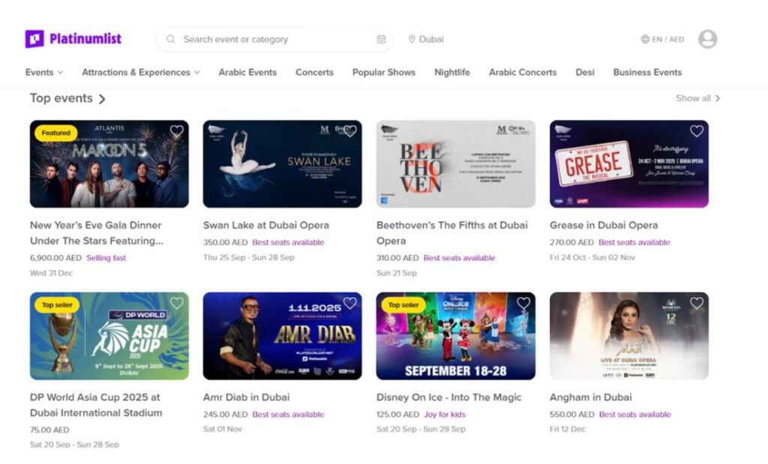Click the Thu 25 Sep - Sun 28 Sep date
The height and width of the screenshot is (464, 768).
[249, 257]
